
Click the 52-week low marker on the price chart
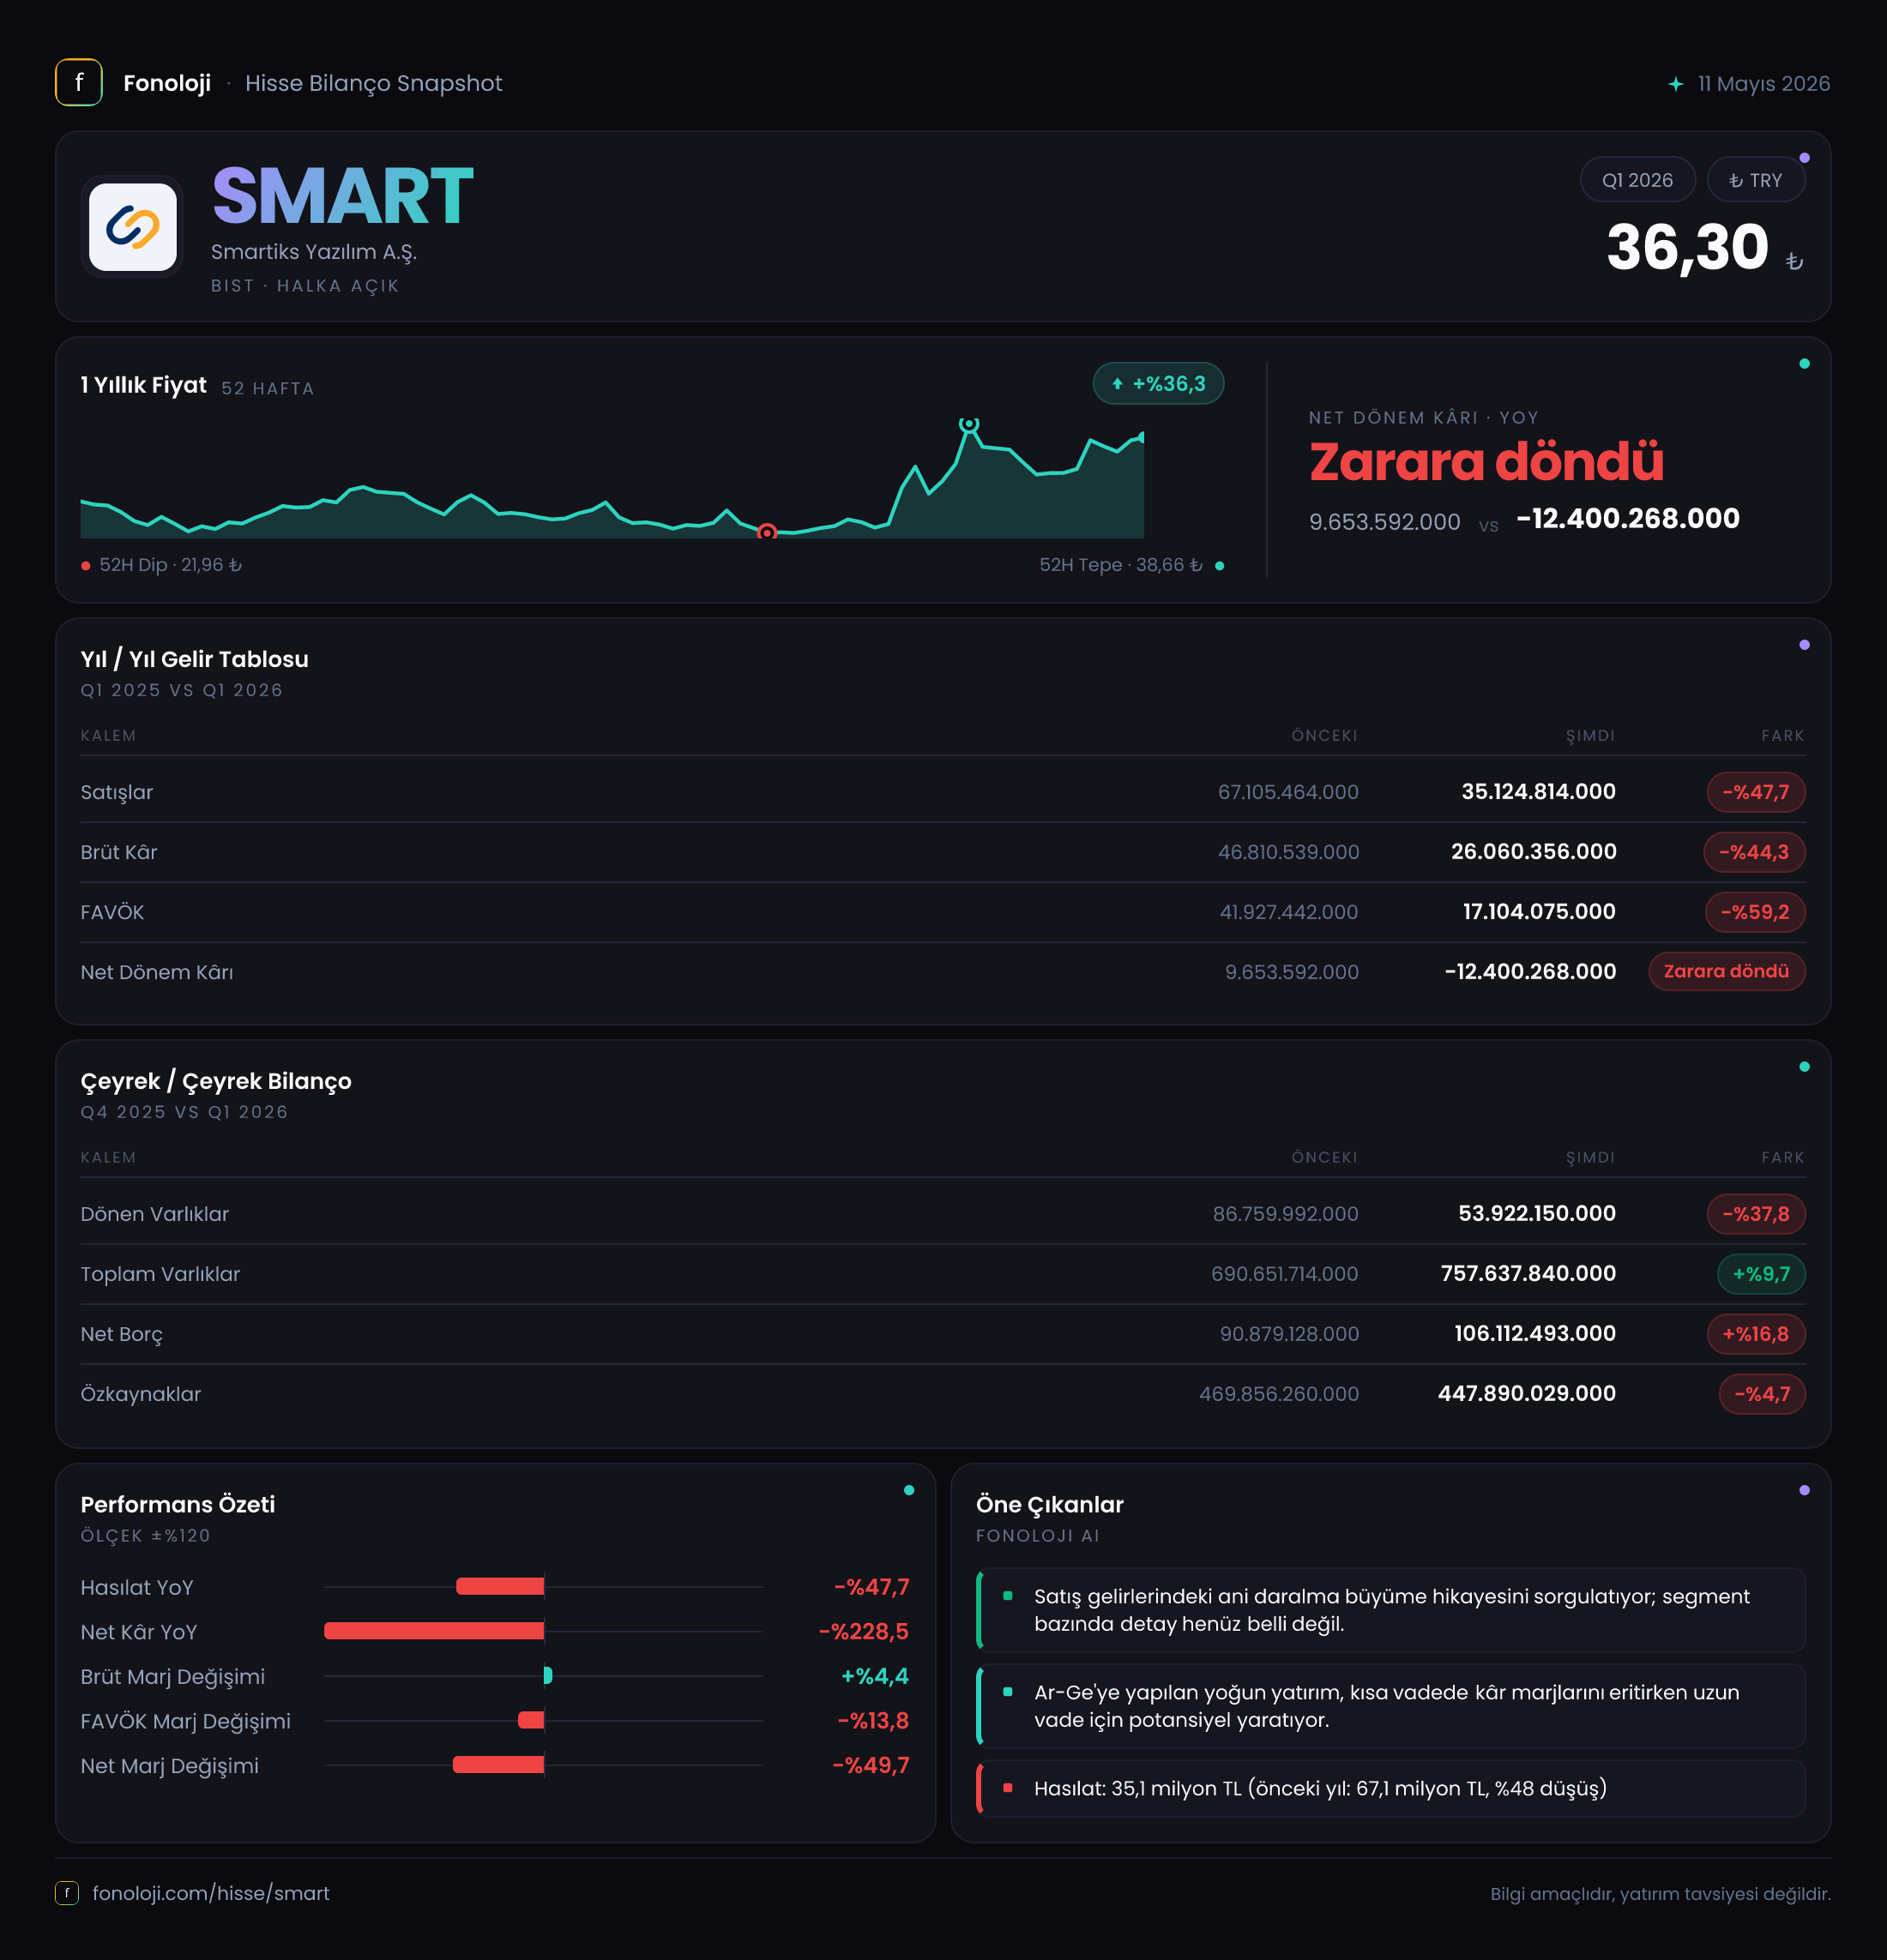tap(767, 532)
